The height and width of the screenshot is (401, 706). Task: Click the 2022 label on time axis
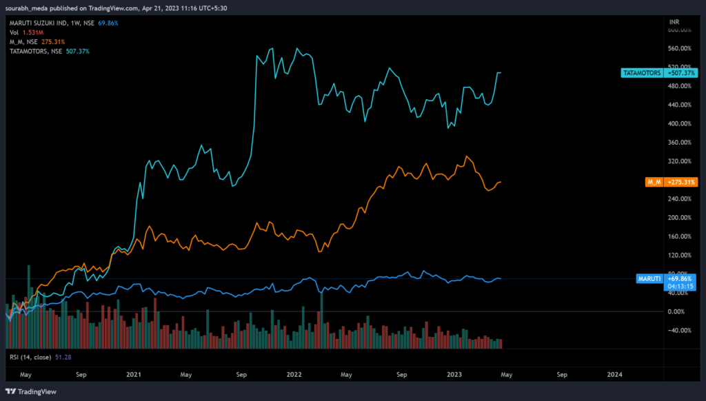click(294, 374)
